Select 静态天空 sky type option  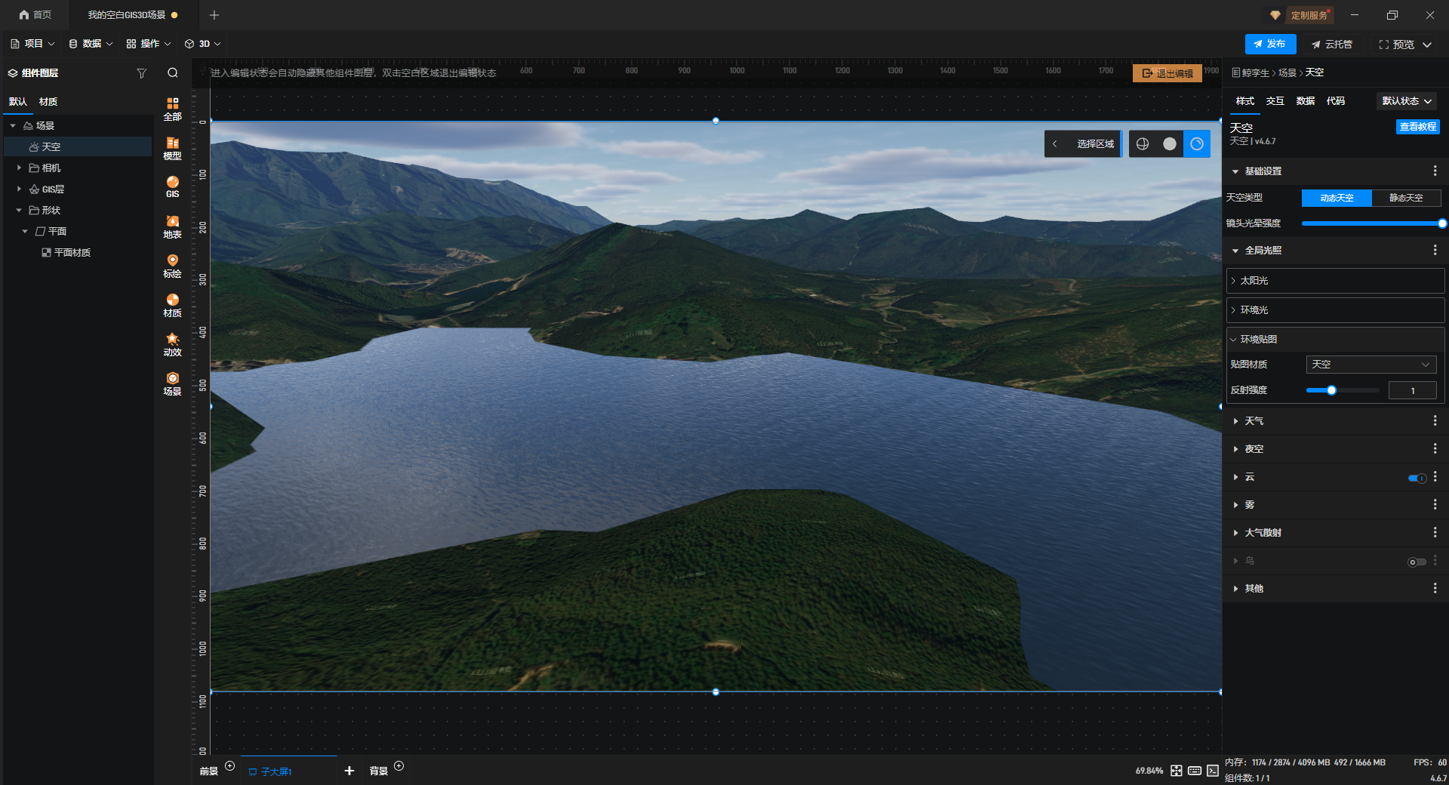click(x=1405, y=198)
